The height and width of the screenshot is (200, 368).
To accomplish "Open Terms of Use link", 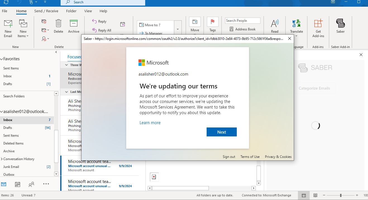I will coord(250,157).
